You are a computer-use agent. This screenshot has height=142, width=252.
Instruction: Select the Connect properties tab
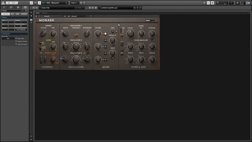24,14
